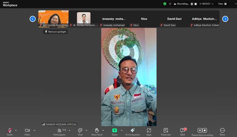Open the Q&A icon
Viewport: 237px width, 137px height.
[182, 130]
